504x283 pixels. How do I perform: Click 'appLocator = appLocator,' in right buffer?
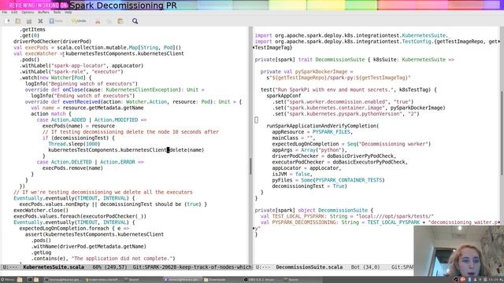(306, 168)
